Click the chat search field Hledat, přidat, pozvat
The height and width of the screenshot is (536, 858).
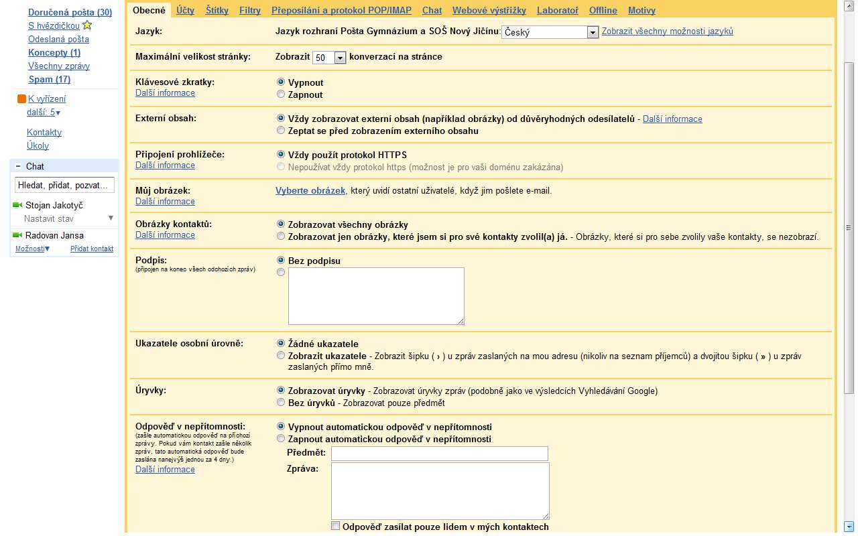[65, 185]
